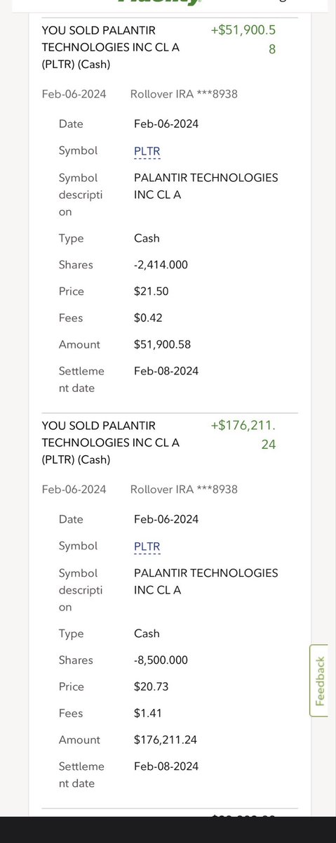The width and height of the screenshot is (336, 843).
Task: Open the PLTR symbol link in first transaction
Action: pyautogui.click(x=147, y=151)
